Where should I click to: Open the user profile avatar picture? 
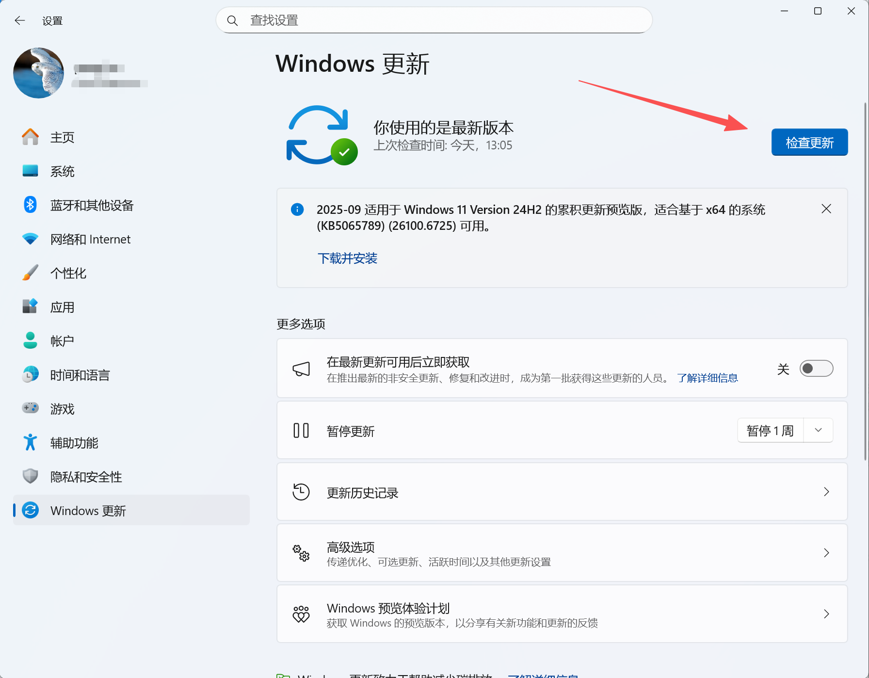click(39, 73)
